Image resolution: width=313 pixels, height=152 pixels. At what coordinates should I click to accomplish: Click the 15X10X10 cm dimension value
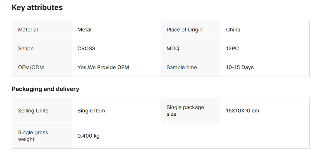(242, 111)
